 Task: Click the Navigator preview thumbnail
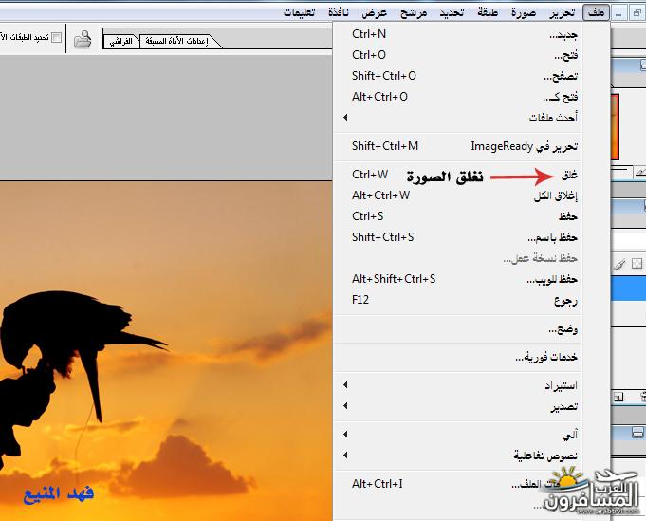(x=615, y=126)
